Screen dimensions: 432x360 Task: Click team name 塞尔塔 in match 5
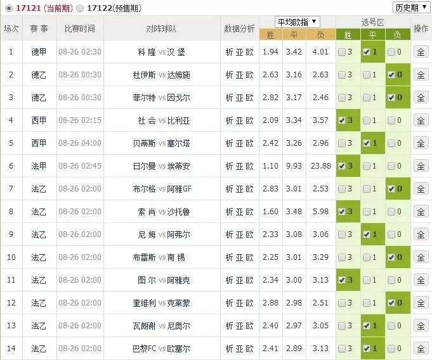178,143
